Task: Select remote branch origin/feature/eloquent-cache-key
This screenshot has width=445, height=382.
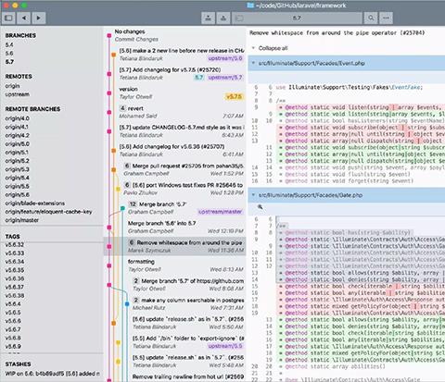Action: coord(48,212)
